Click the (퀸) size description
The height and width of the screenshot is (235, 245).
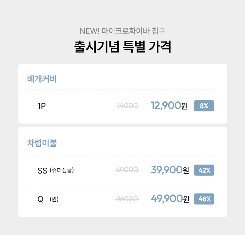coord(54,199)
